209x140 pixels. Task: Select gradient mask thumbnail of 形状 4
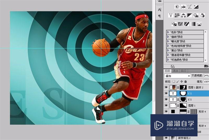coord(183,112)
